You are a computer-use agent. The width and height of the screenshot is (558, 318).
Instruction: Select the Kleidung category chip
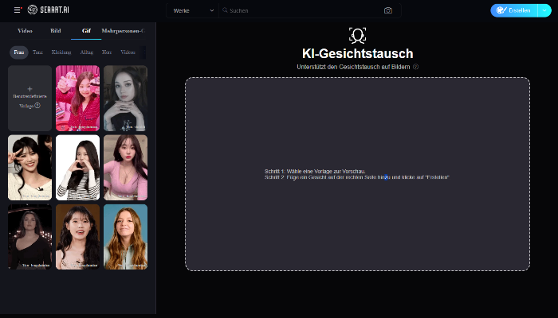pyautogui.click(x=61, y=52)
